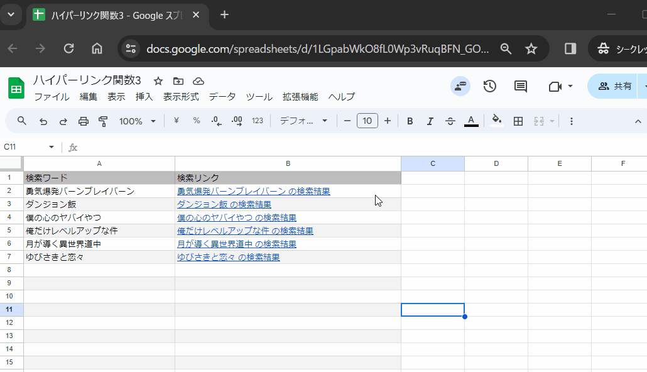Open link ゆびさきと恋々 の検索結果
This screenshot has width=647, height=372.
pos(228,257)
